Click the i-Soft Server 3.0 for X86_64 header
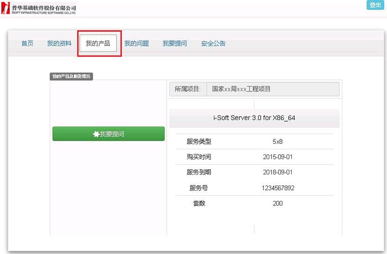387x254 pixels. coord(254,118)
